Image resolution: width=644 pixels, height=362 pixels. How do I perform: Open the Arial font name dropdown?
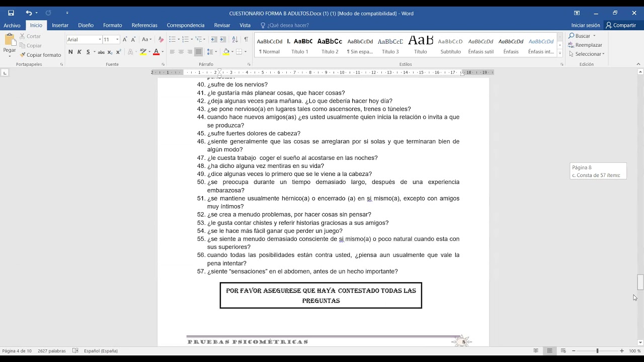coord(100,39)
